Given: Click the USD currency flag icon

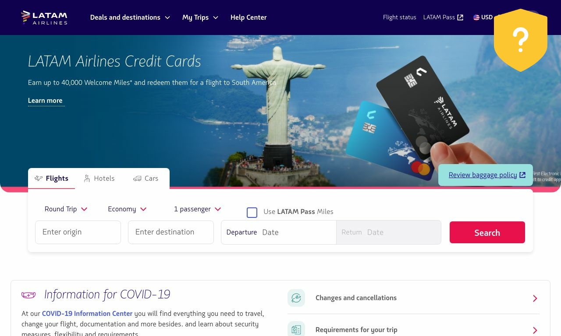Looking at the screenshot, I should click(476, 17).
